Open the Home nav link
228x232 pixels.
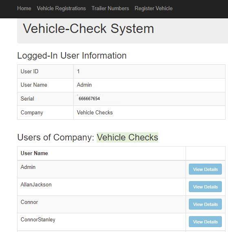24,8
